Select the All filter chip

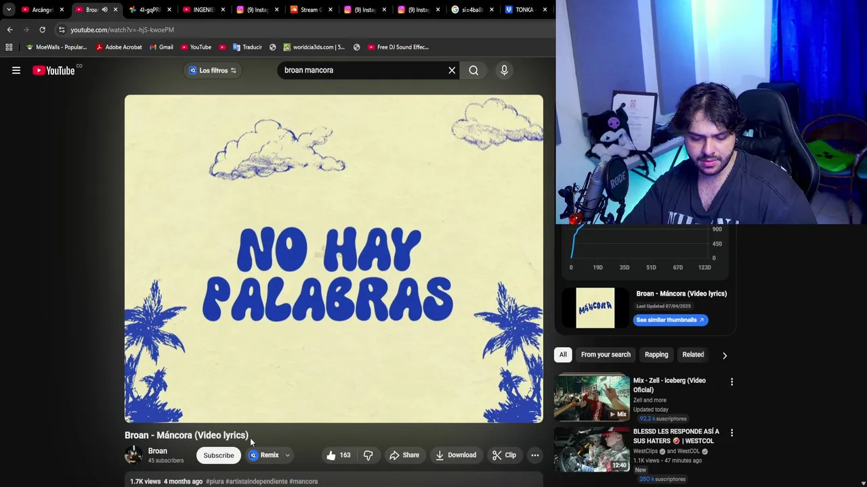pyautogui.click(x=563, y=354)
